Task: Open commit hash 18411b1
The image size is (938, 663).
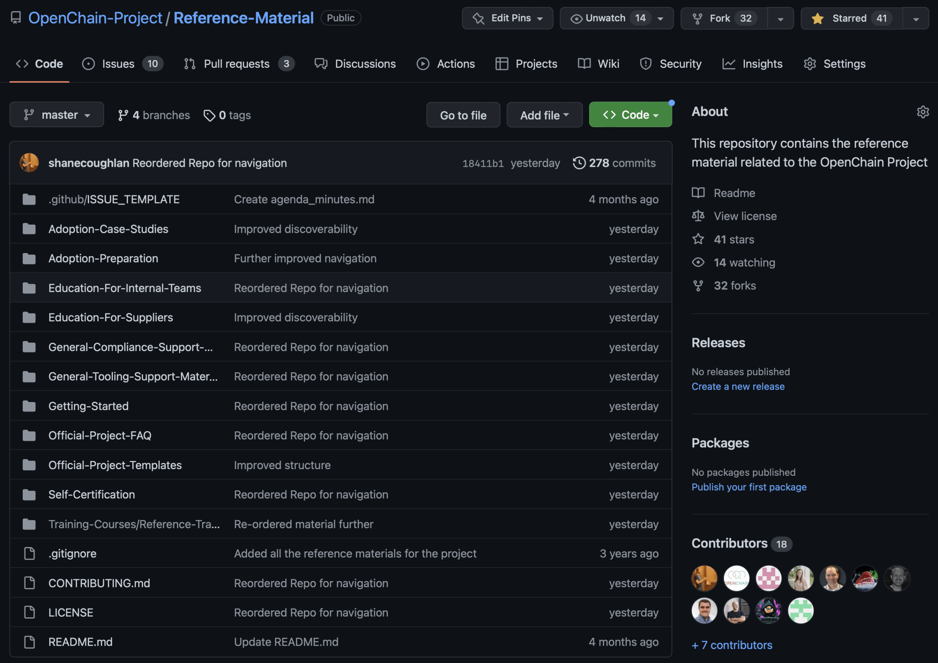Action: (x=483, y=163)
